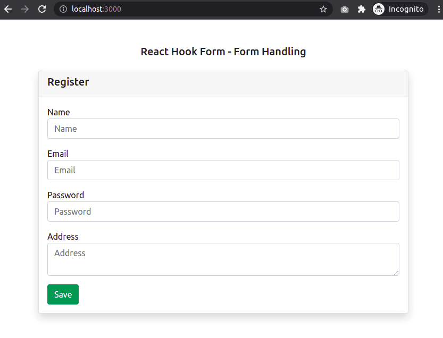Viewport: 443px width, 338px height.
Task: Focus the Name input field
Action: pyautogui.click(x=223, y=129)
